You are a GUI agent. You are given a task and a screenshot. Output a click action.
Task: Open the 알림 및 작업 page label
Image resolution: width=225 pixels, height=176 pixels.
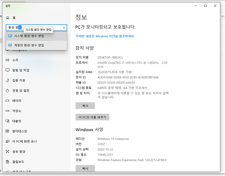tap(21, 70)
